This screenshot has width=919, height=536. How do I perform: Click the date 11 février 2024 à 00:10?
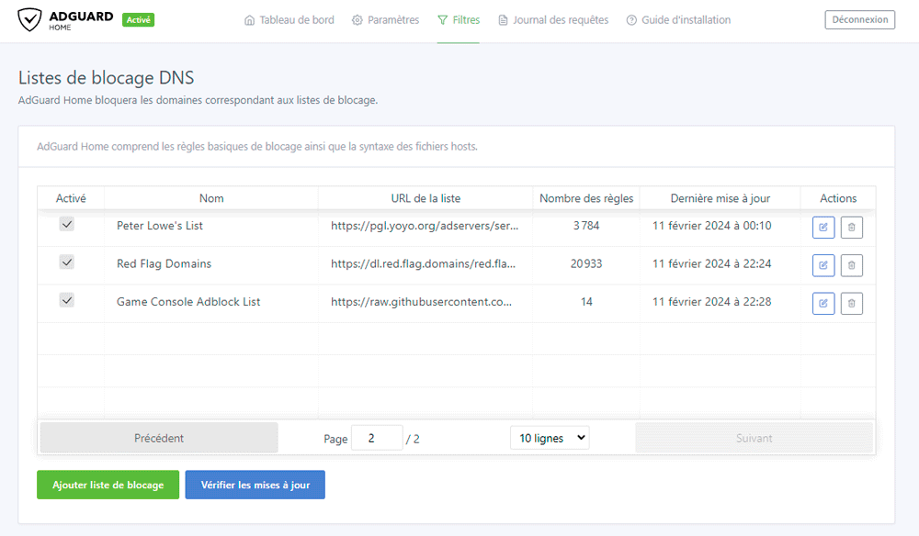tap(711, 226)
